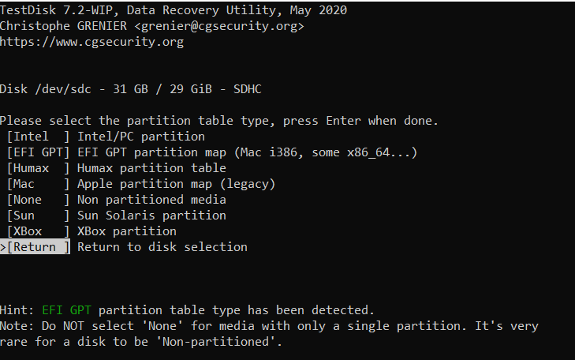The height and width of the screenshot is (360, 575).
Task: Click the highlighted [Return] option
Action: [x=35, y=247]
